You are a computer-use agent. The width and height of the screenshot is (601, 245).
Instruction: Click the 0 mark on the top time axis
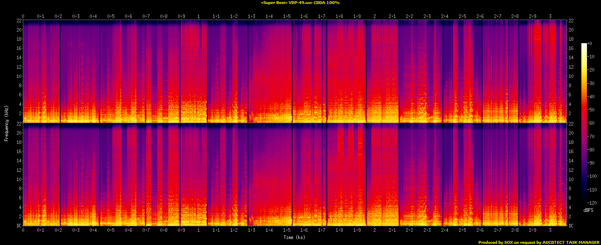(23, 16)
